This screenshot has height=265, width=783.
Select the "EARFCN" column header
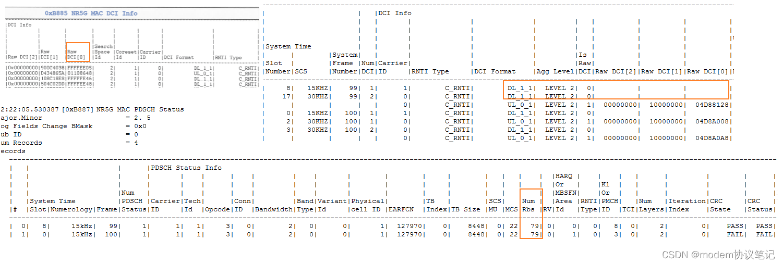(x=401, y=209)
